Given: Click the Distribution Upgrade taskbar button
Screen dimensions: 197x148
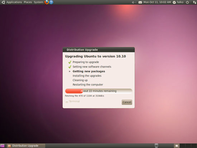Looking at the screenshot, I should coord(26,146).
